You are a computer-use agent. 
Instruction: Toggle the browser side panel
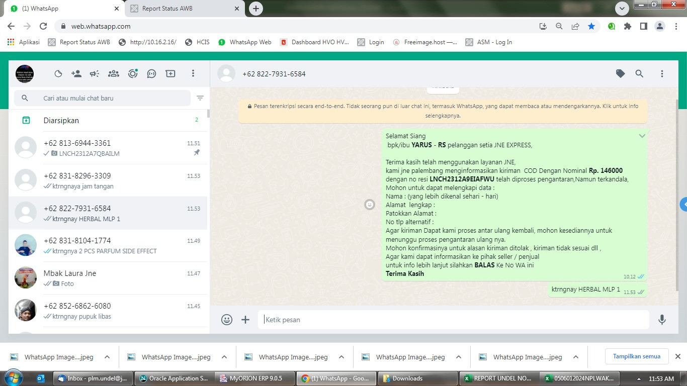[x=644, y=26]
